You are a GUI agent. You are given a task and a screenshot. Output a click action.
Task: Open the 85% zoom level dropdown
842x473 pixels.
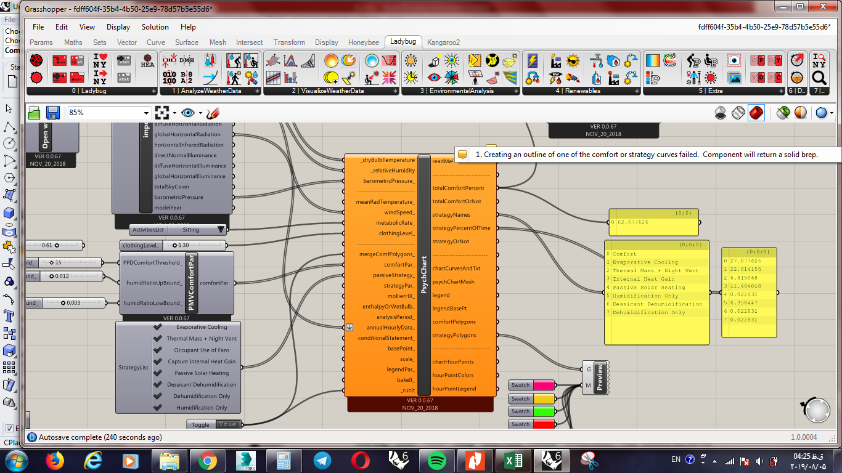146,113
